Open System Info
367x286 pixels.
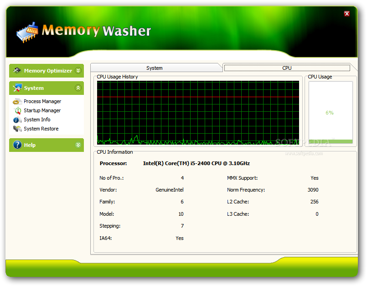[37, 120]
